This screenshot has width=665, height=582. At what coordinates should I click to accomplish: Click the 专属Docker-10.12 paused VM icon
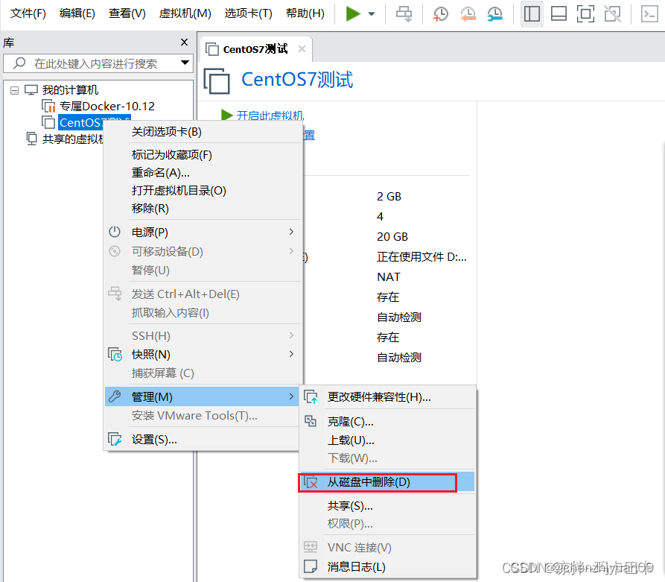(48, 106)
